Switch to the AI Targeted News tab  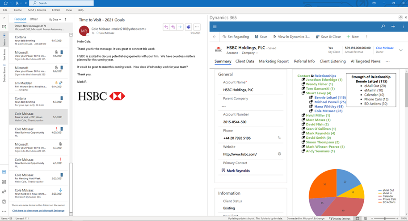coord(366,61)
